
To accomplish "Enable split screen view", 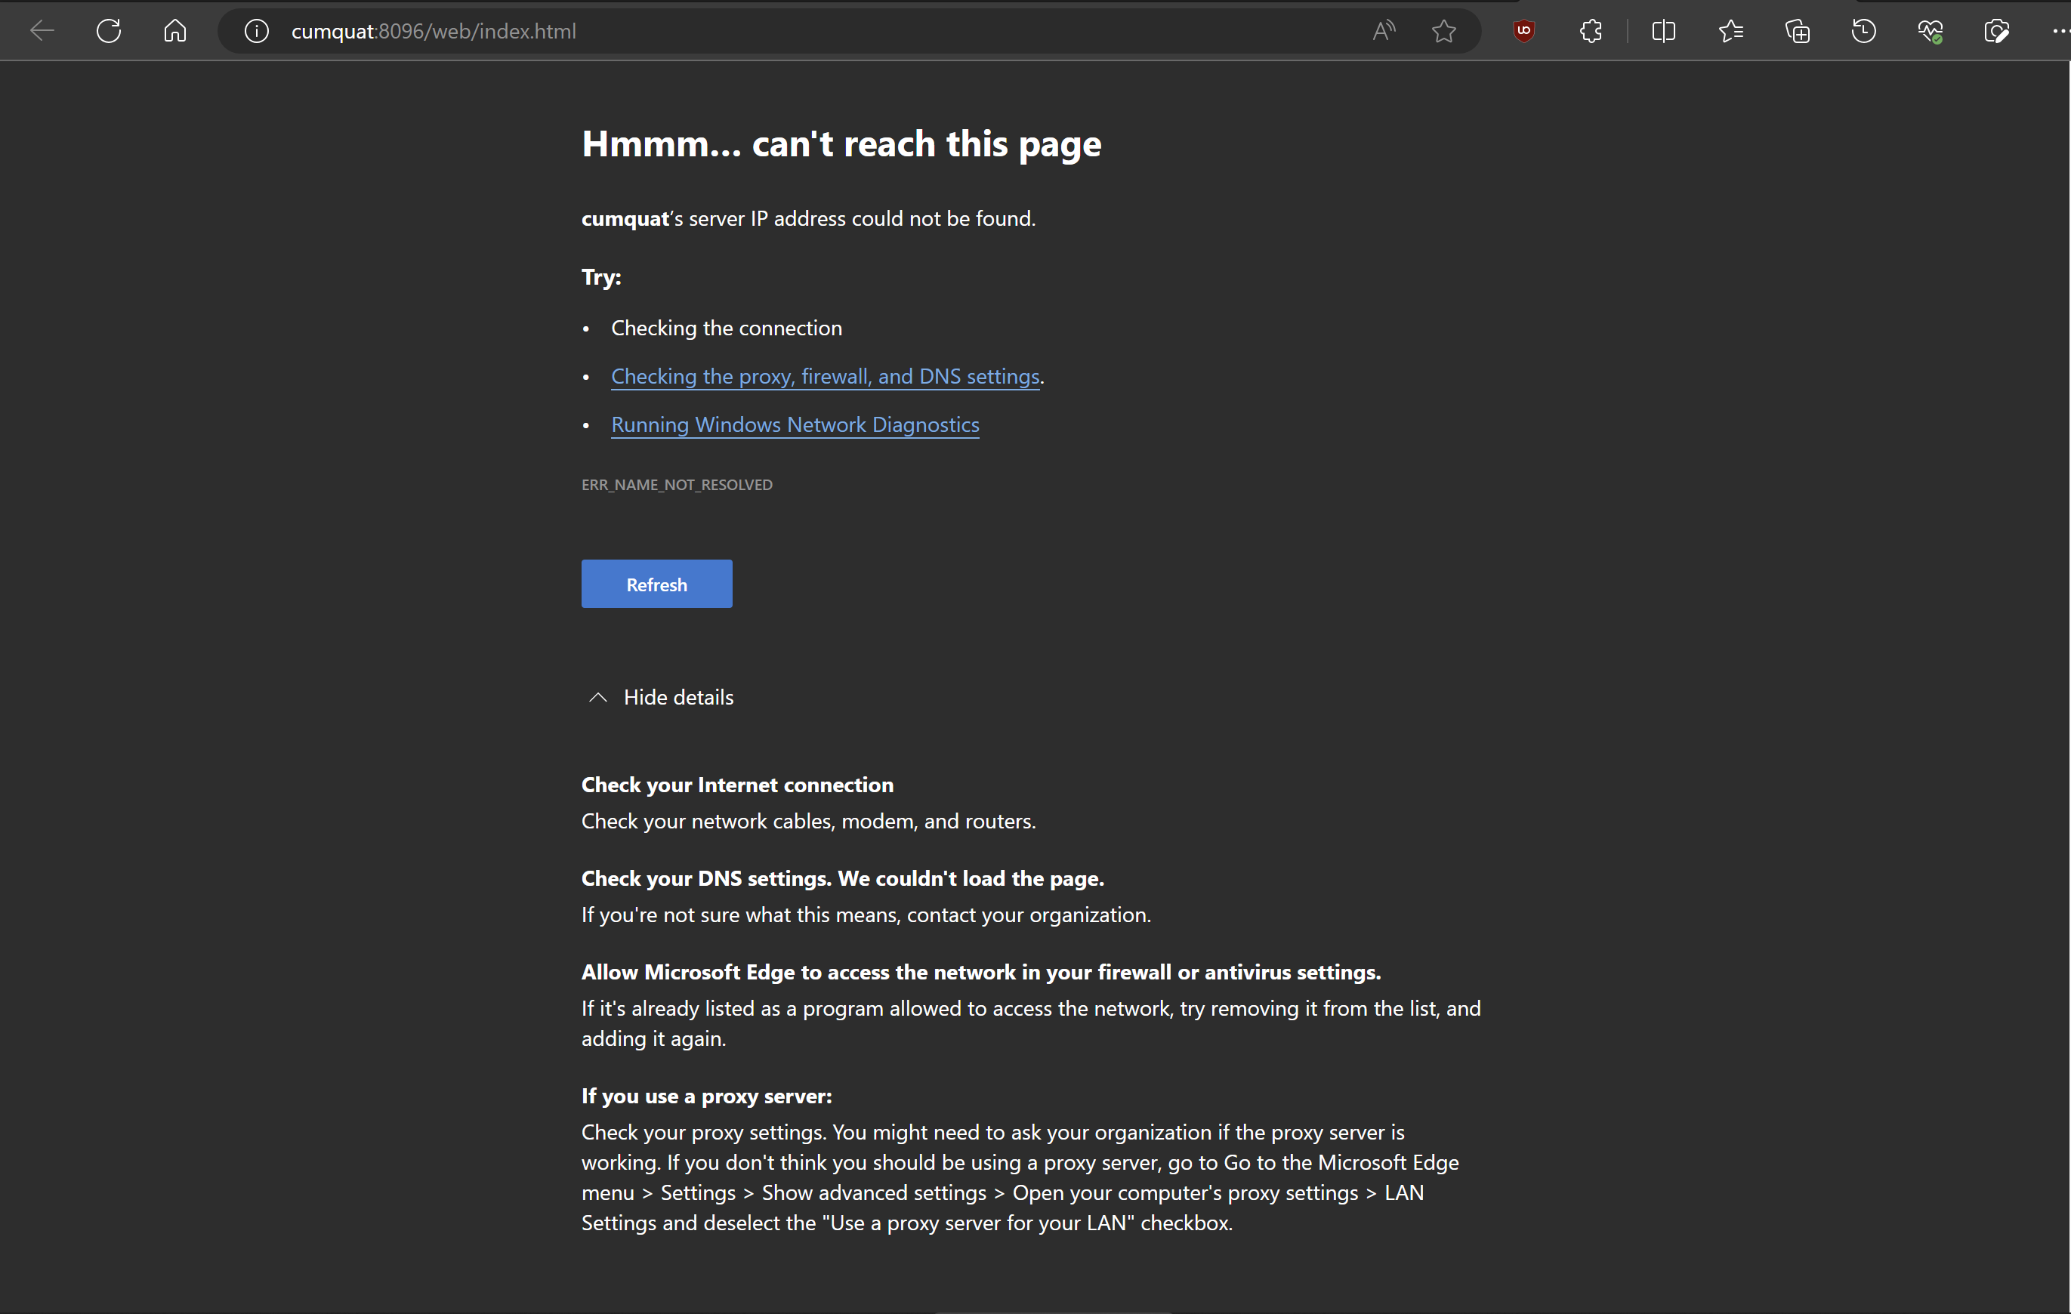I will (1663, 31).
